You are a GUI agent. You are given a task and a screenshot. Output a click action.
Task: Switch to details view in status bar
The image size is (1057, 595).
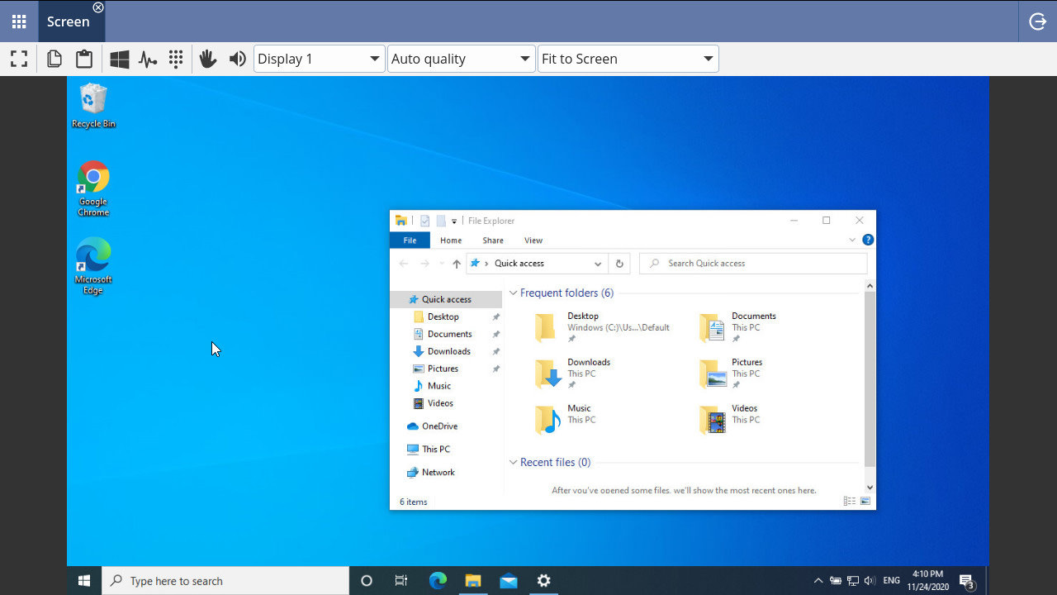pyautogui.click(x=849, y=500)
